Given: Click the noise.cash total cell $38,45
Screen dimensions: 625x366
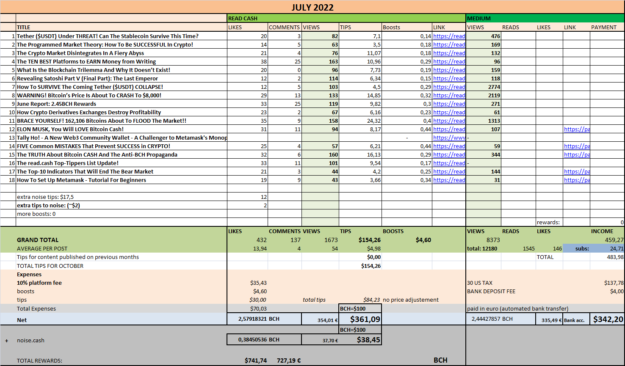Looking at the screenshot, I should click(x=360, y=339).
